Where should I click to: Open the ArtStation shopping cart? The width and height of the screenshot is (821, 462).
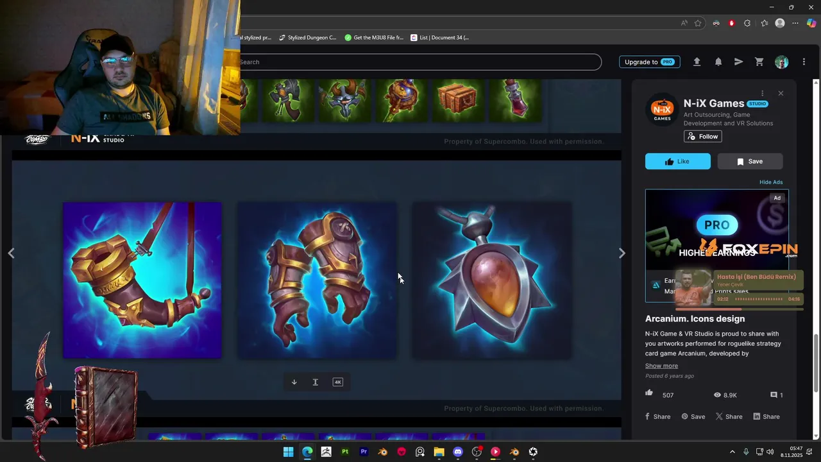point(759,62)
